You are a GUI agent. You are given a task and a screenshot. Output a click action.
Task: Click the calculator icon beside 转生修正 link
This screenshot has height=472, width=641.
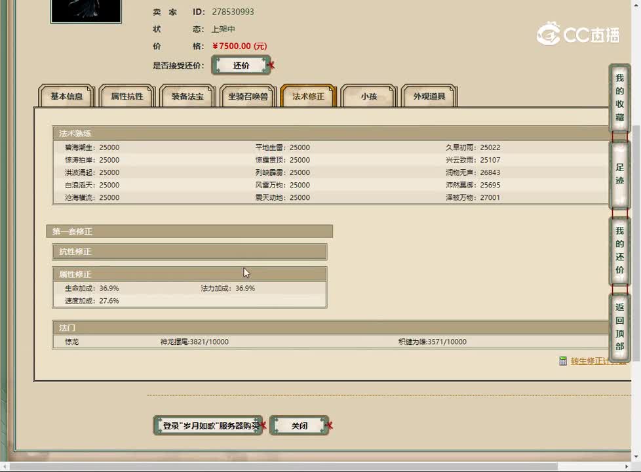[563, 361]
